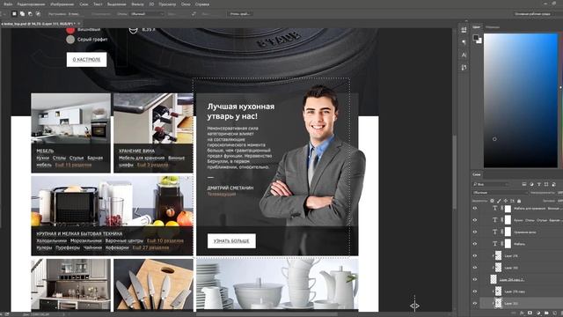Screen dimensions: 563x317
Task: Open the Справка menu
Action: (x=202, y=4)
